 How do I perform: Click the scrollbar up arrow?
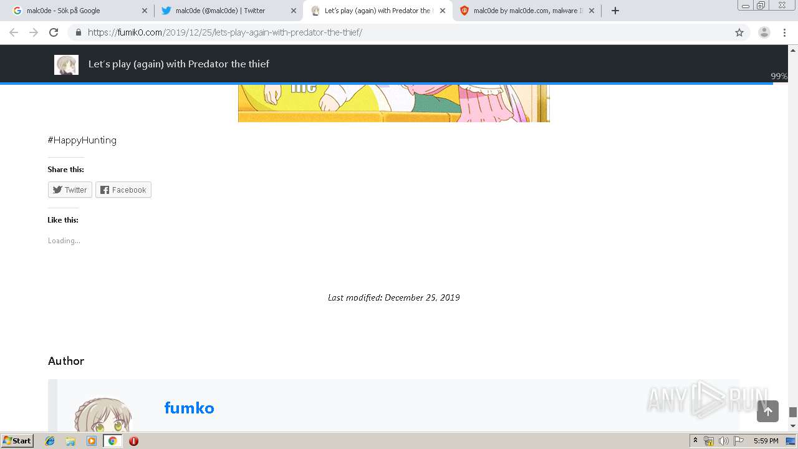point(793,49)
